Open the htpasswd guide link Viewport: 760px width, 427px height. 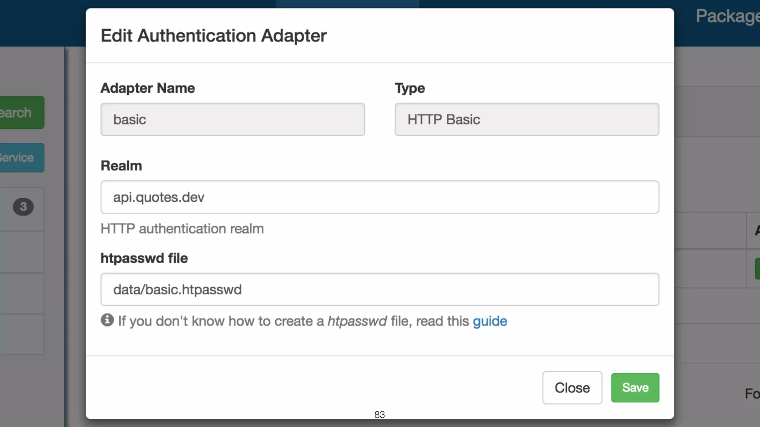point(490,321)
